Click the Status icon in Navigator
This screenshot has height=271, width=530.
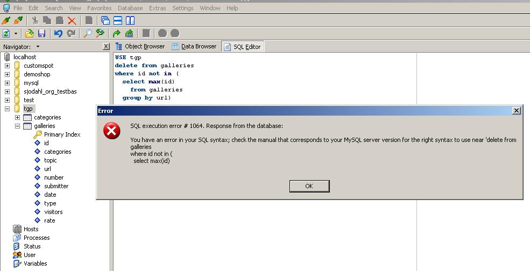click(x=17, y=246)
